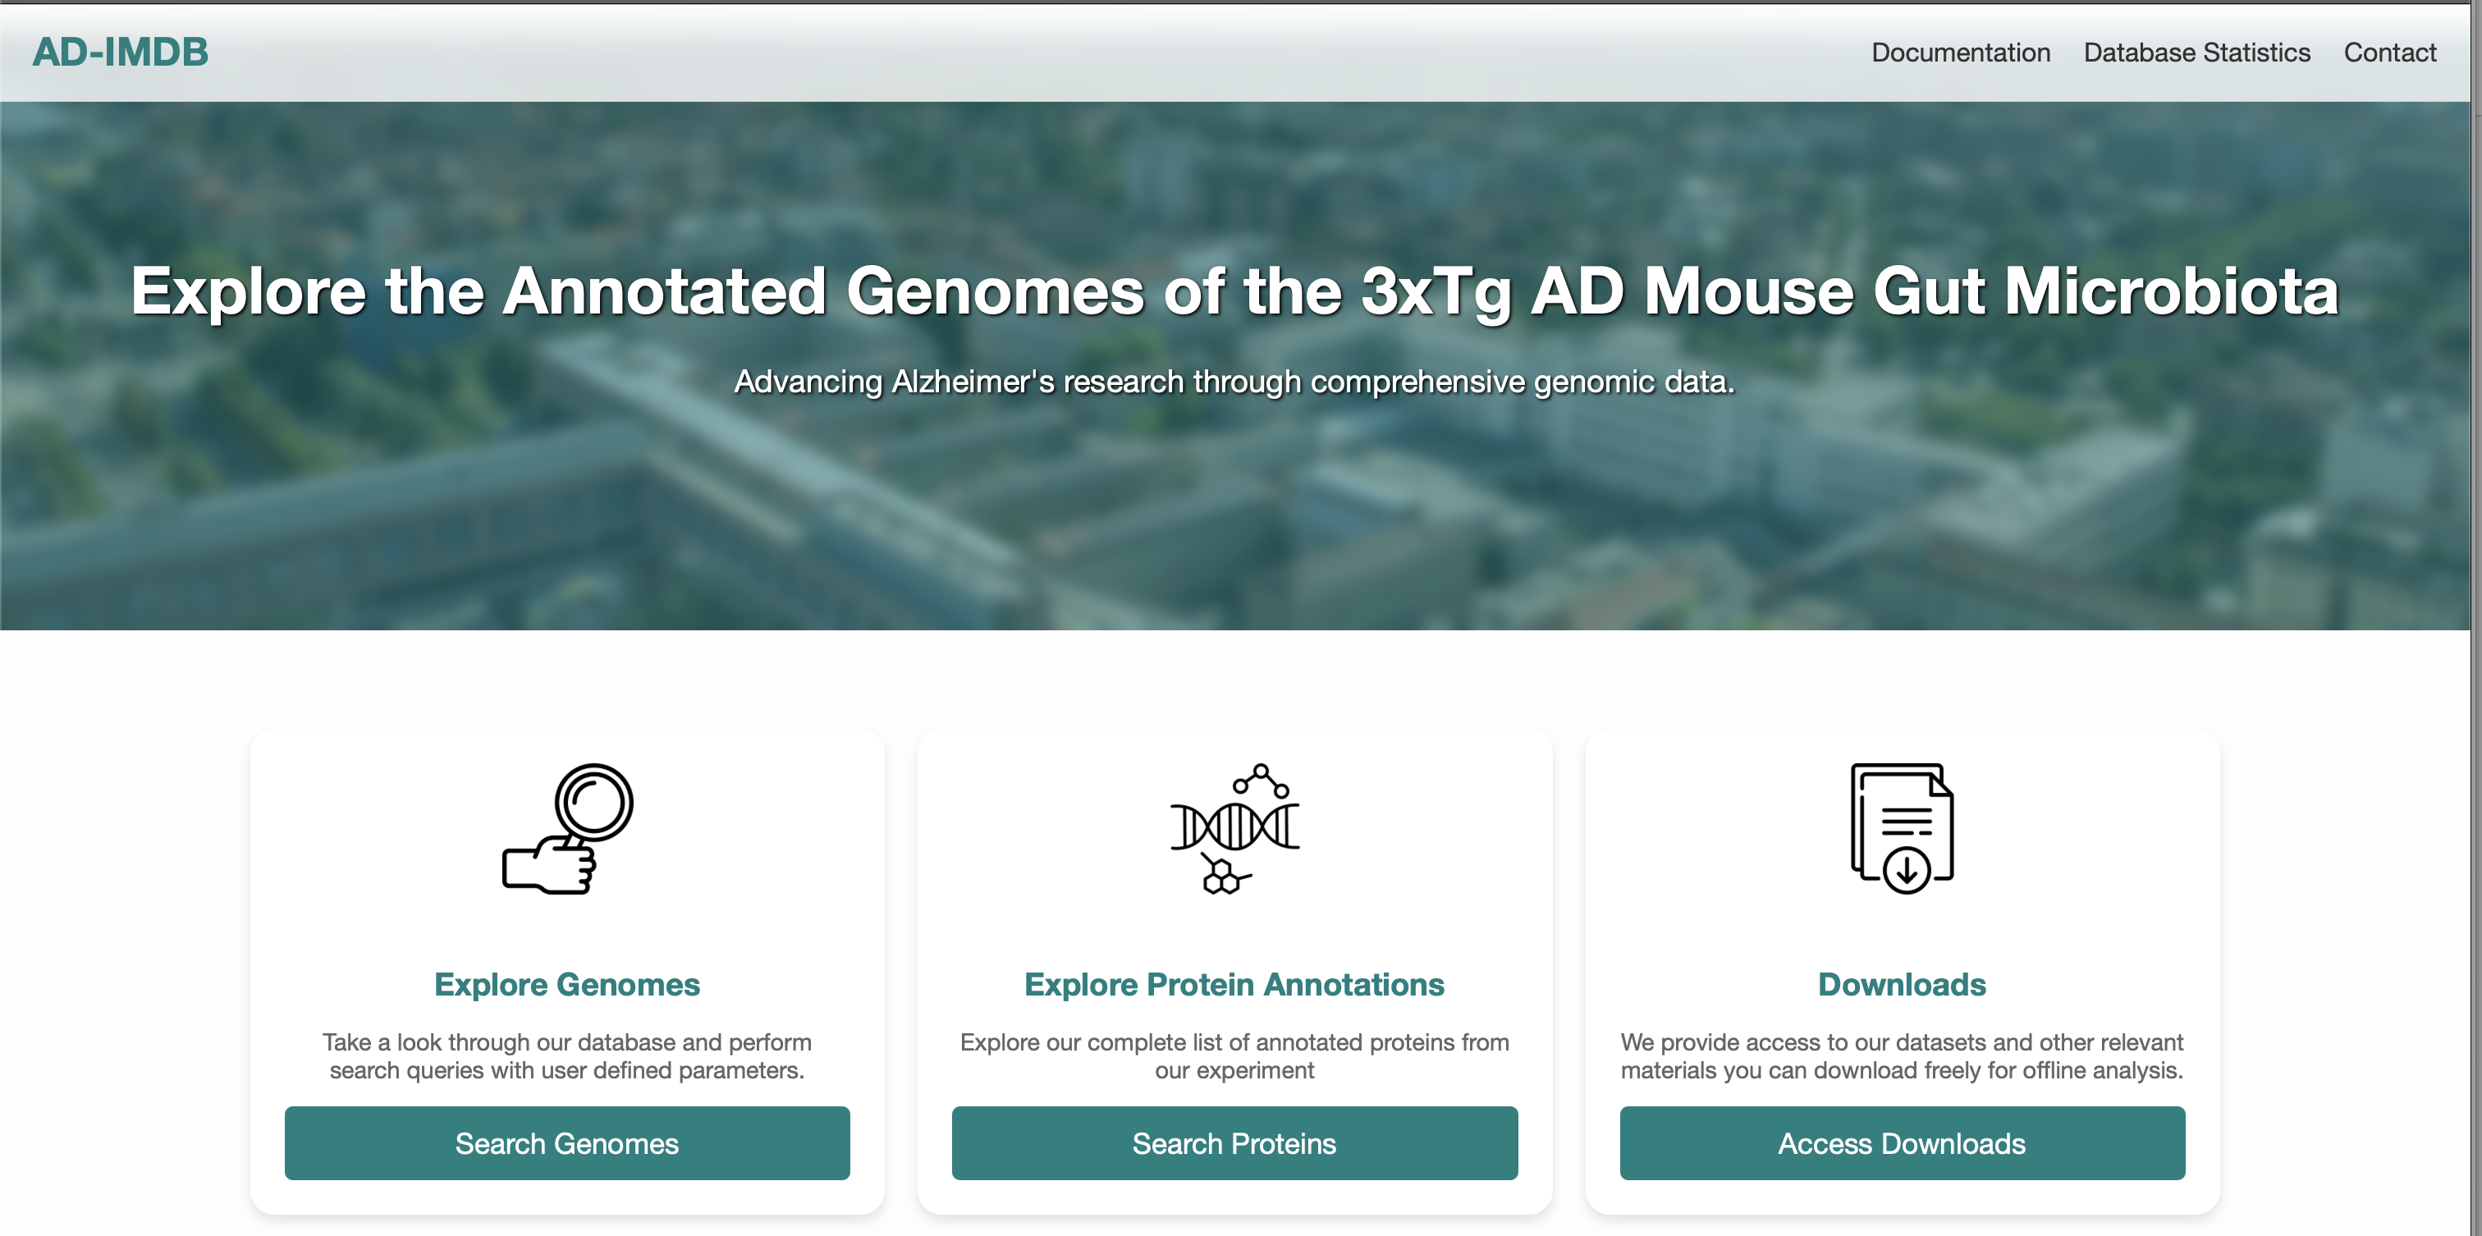The height and width of the screenshot is (1236, 2482).
Task: Click the Access Downloads button
Action: 1902,1143
